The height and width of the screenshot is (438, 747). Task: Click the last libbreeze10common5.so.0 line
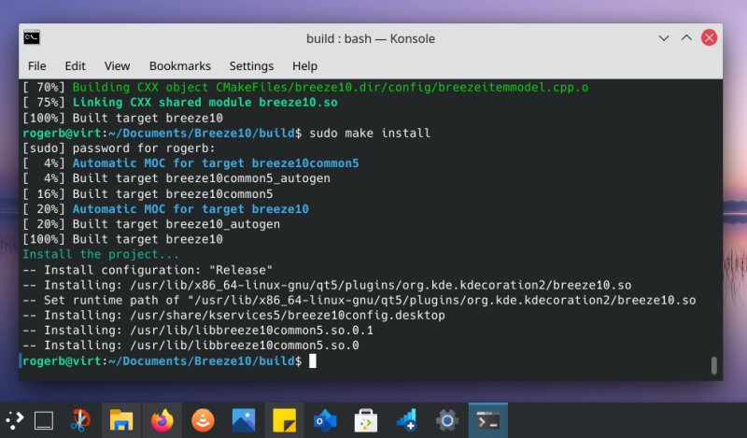(x=191, y=346)
